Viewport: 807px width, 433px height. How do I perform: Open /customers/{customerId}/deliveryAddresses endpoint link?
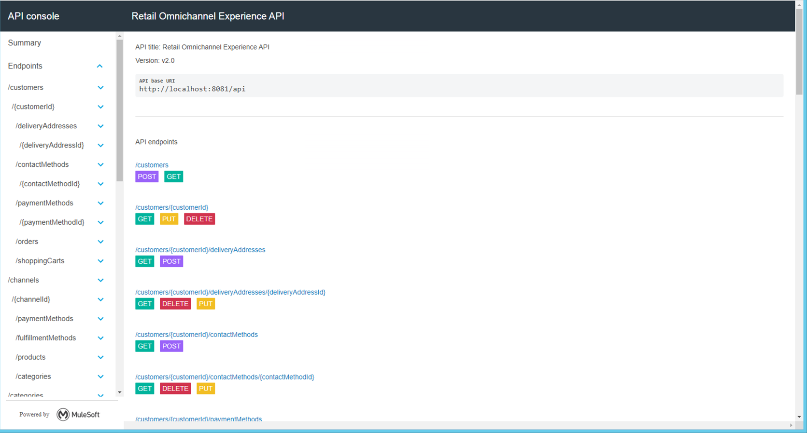point(200,250)
